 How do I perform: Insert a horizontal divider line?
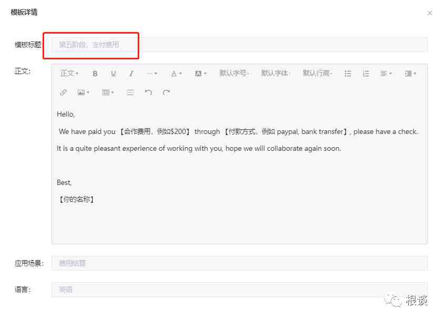[x=130, y=92]
